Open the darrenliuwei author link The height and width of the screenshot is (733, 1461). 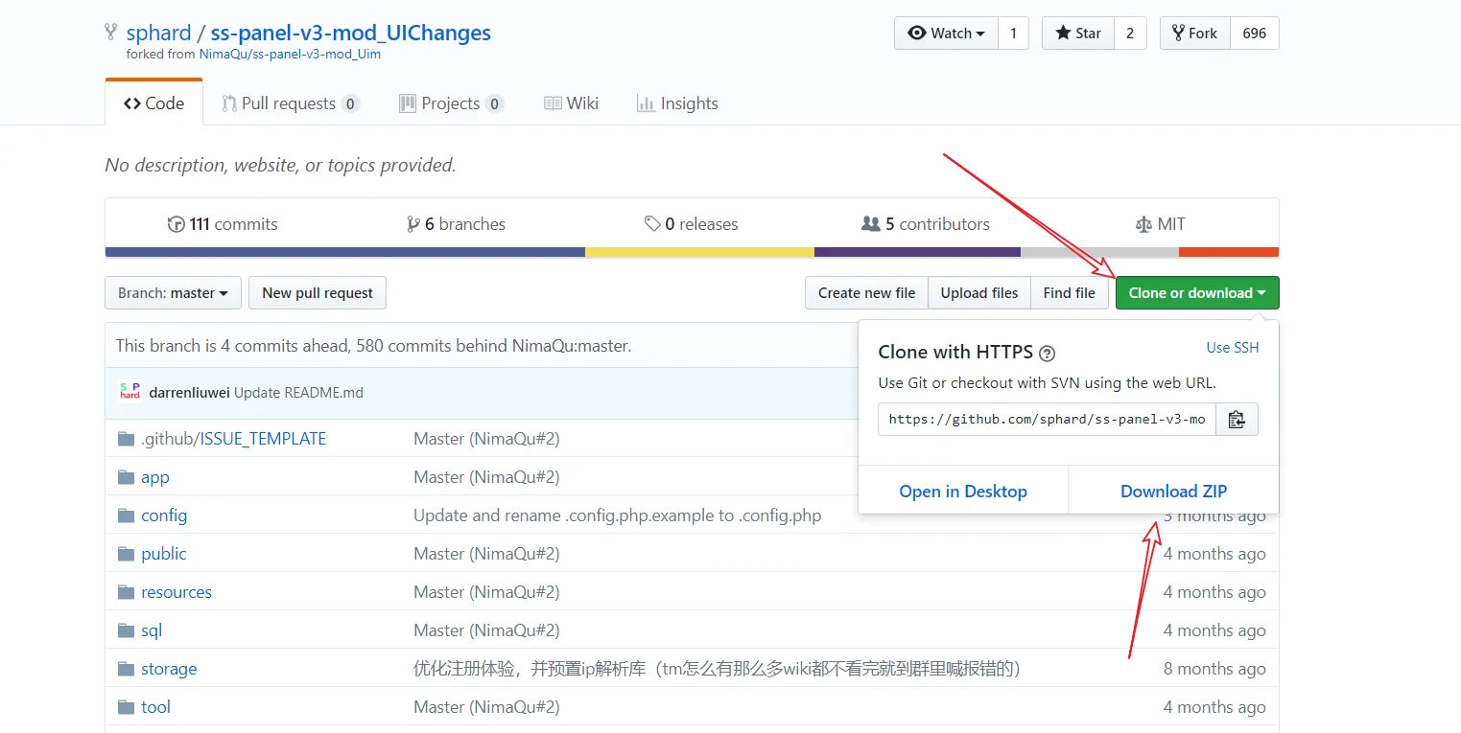(x=190, y=393)
